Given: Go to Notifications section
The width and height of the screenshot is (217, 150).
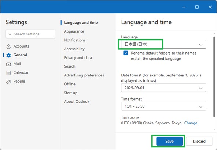Looking at the screenshot, I should pyautogui.click(x=75, y=40).
